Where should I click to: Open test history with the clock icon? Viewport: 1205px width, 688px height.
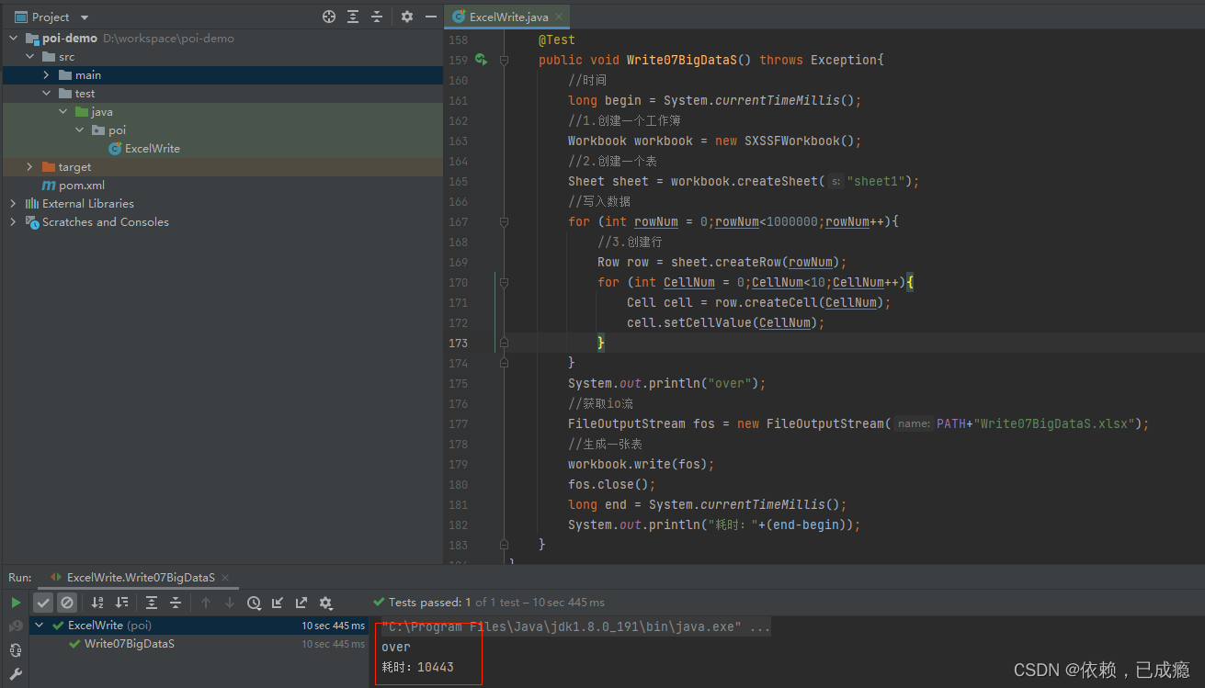(x=254, y=603)
